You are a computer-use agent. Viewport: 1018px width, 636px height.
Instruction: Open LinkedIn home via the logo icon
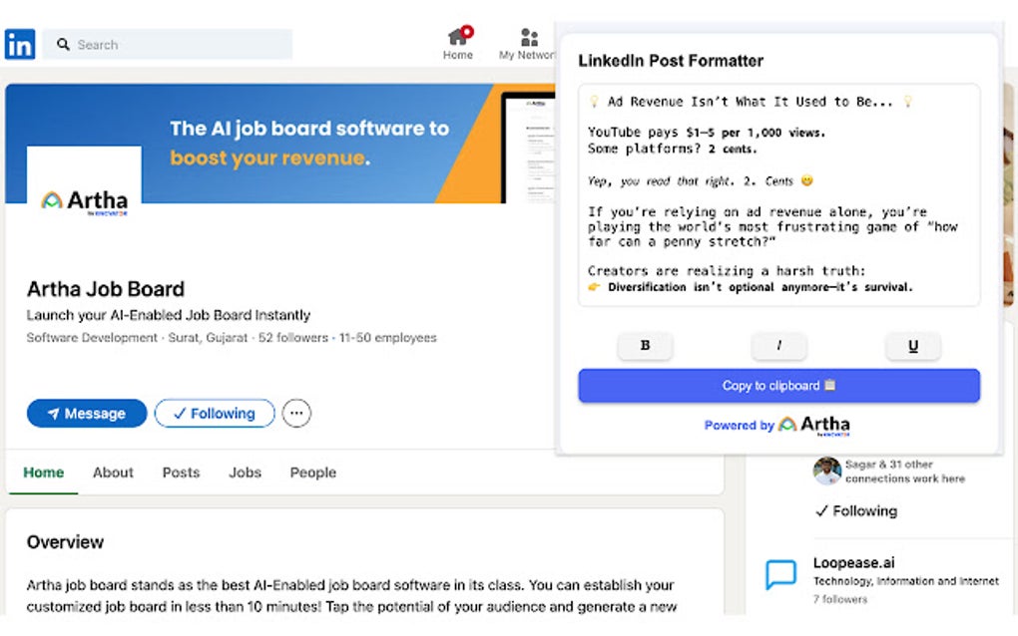point(19,44)
